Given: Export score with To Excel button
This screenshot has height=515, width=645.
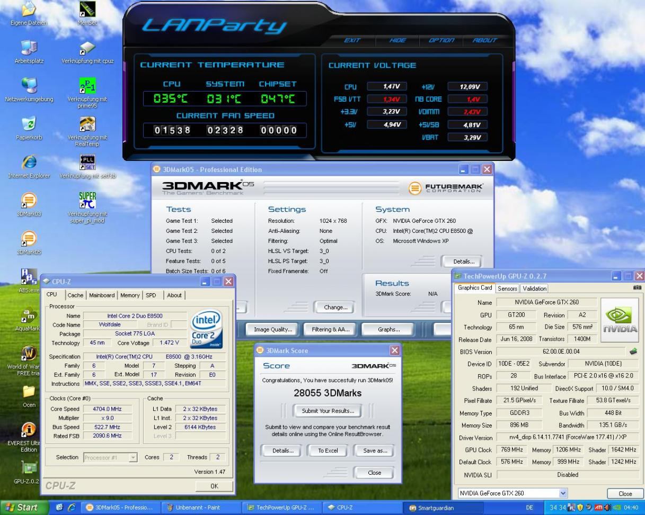Looking at the screenshot, I should [x=328, y=451].
